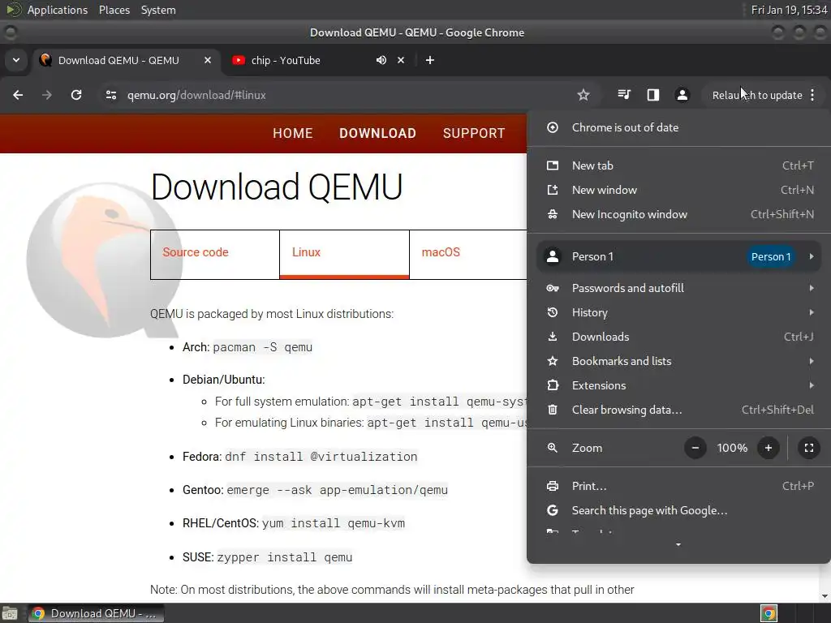Show more menu items with bottom arrow
Screen dimensions: 831x623
[x=678, y=544]
